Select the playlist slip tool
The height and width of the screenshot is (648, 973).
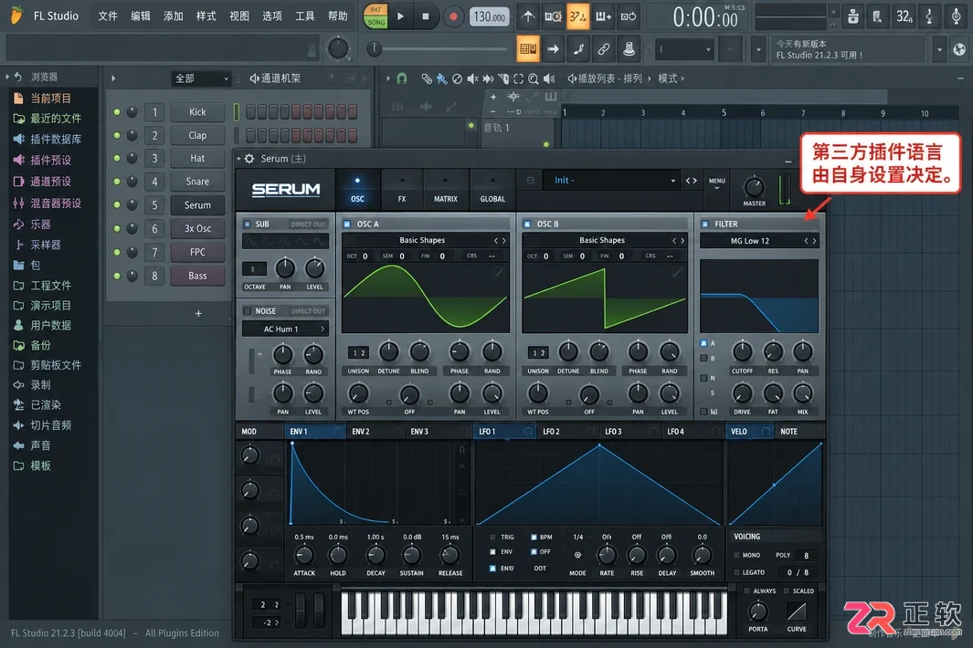pos(488,78)
